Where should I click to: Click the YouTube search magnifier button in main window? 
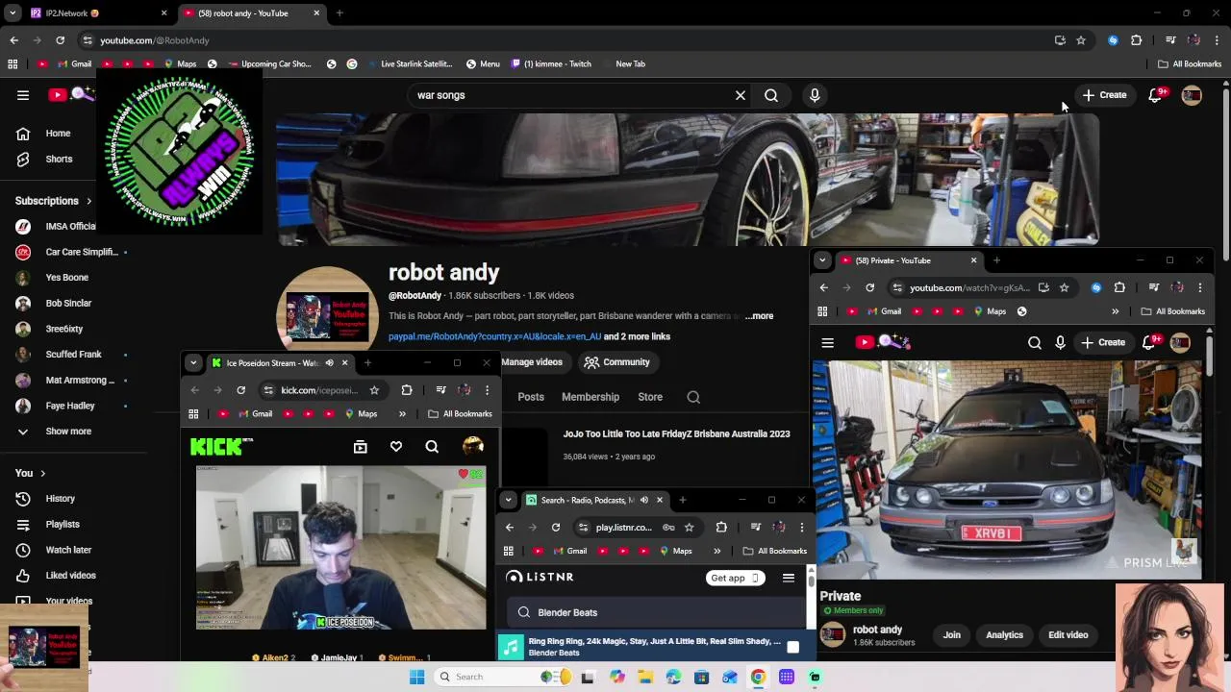click(x=771, y=95)
